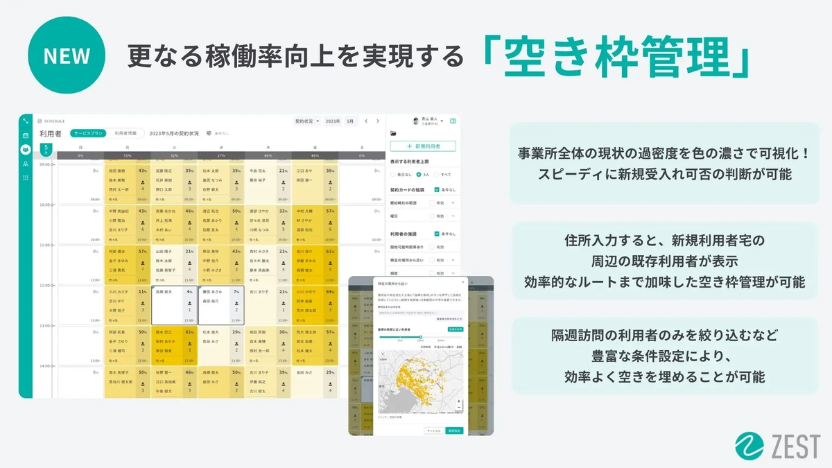
Task: Click the Tuesday 32% utilization header
Action: coord(174,156)
